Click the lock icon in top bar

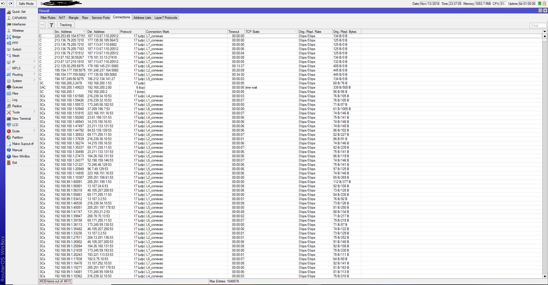point(544,3)
